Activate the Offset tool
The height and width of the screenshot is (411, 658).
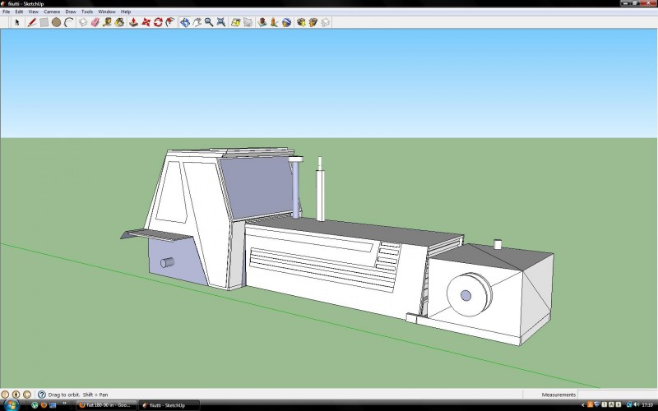[x=170, y=22]
